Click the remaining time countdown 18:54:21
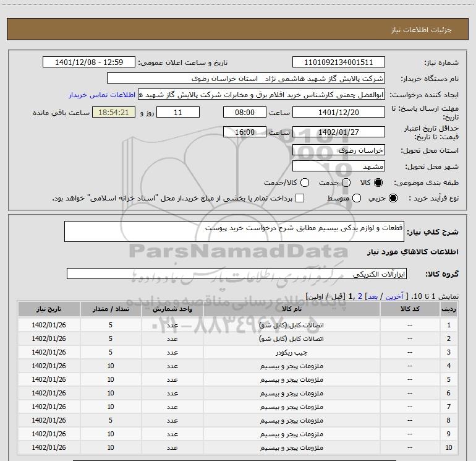The image size is (476, 461). coord(113,112)
